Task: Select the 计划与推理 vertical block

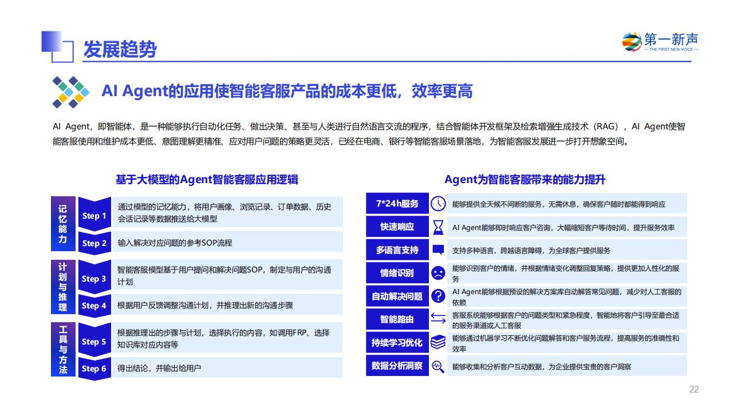Action: click(x=62, y=287)
